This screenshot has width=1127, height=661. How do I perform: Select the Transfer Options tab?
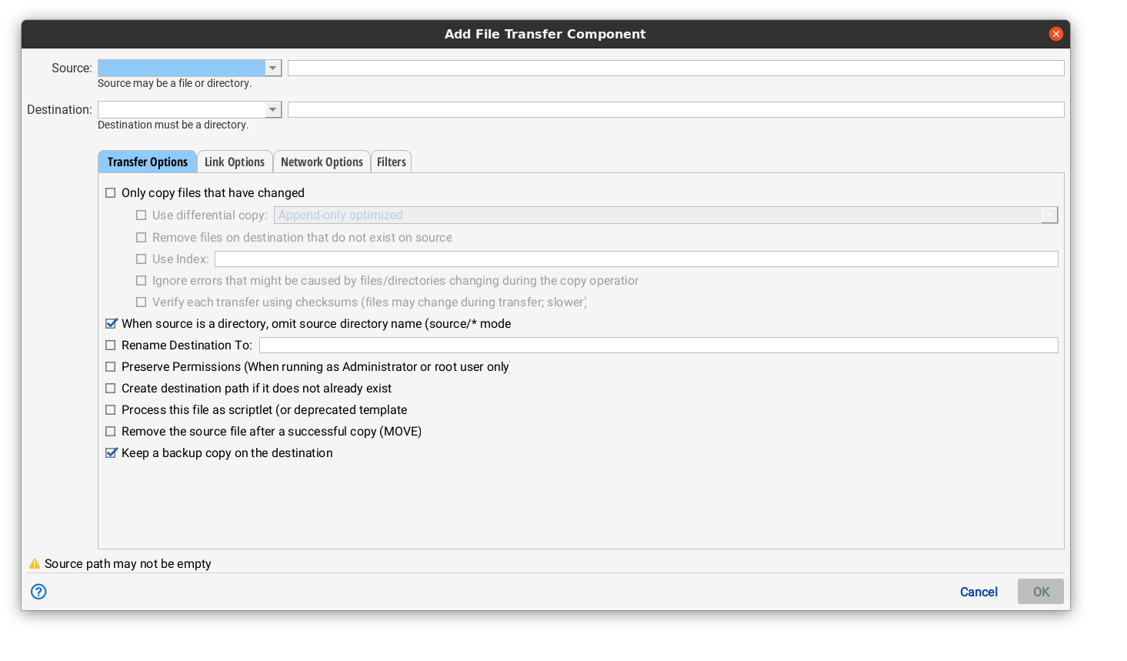tap(147, 161)
